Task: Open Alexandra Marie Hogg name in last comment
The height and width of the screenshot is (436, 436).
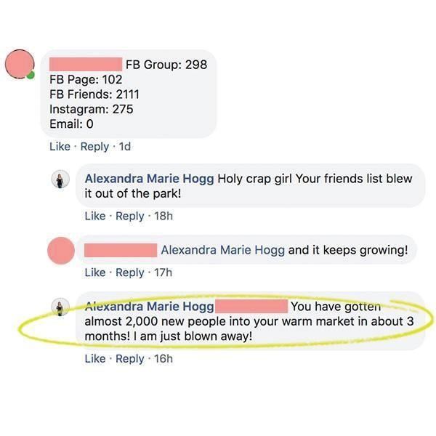Action: (x=149, y=307)
